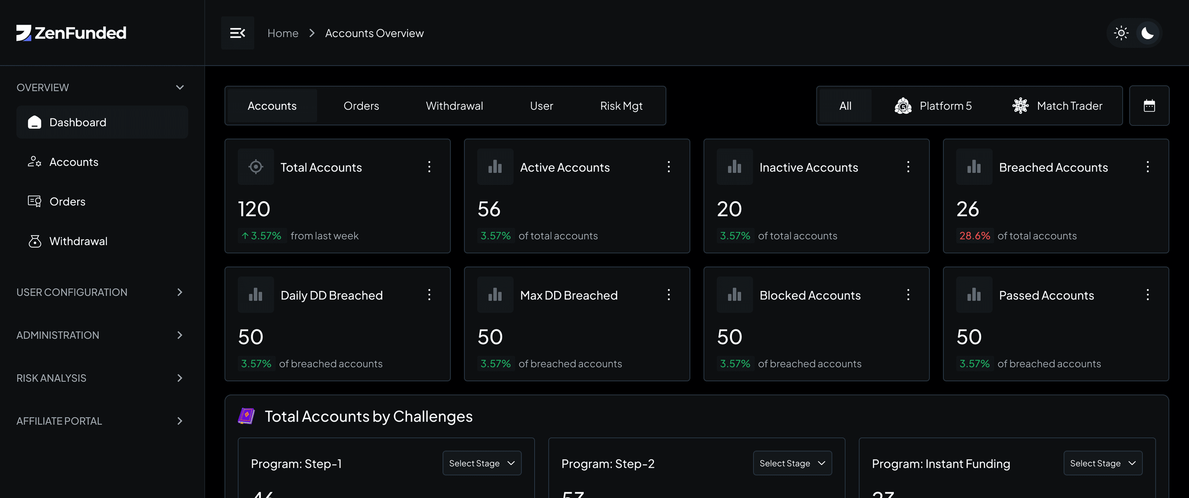This screenshot has width=1189, height=498.
Task: Click Blocked Accounts chart icon
Action: (735, 295)
